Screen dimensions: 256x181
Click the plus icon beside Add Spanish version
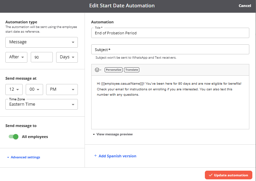96,156
